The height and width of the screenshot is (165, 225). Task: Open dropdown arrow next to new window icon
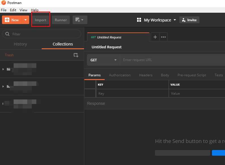82,20
